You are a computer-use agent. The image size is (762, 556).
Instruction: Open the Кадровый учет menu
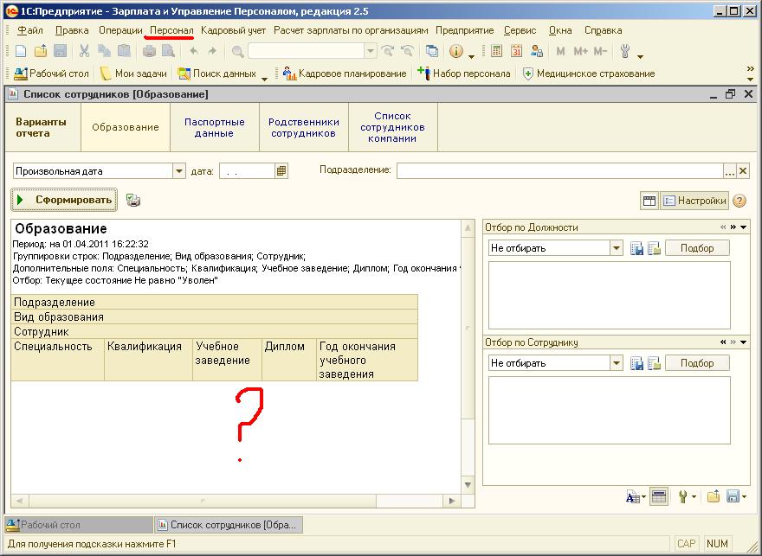click(x=233, y=30)
